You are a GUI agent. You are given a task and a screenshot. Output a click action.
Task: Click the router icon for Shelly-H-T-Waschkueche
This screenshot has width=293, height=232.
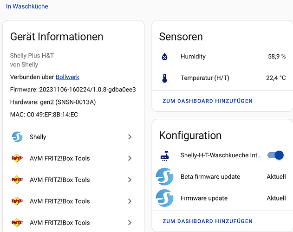[165, 156]
